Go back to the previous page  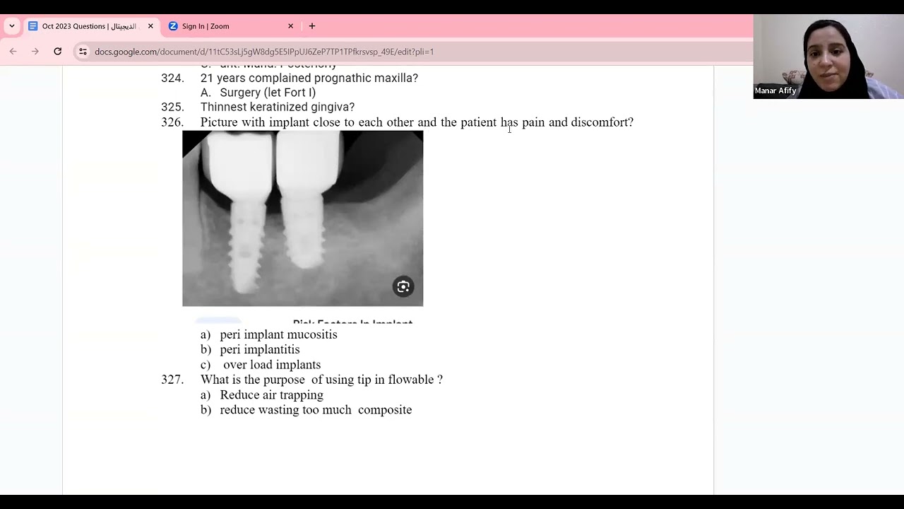[x=13, y=52]
